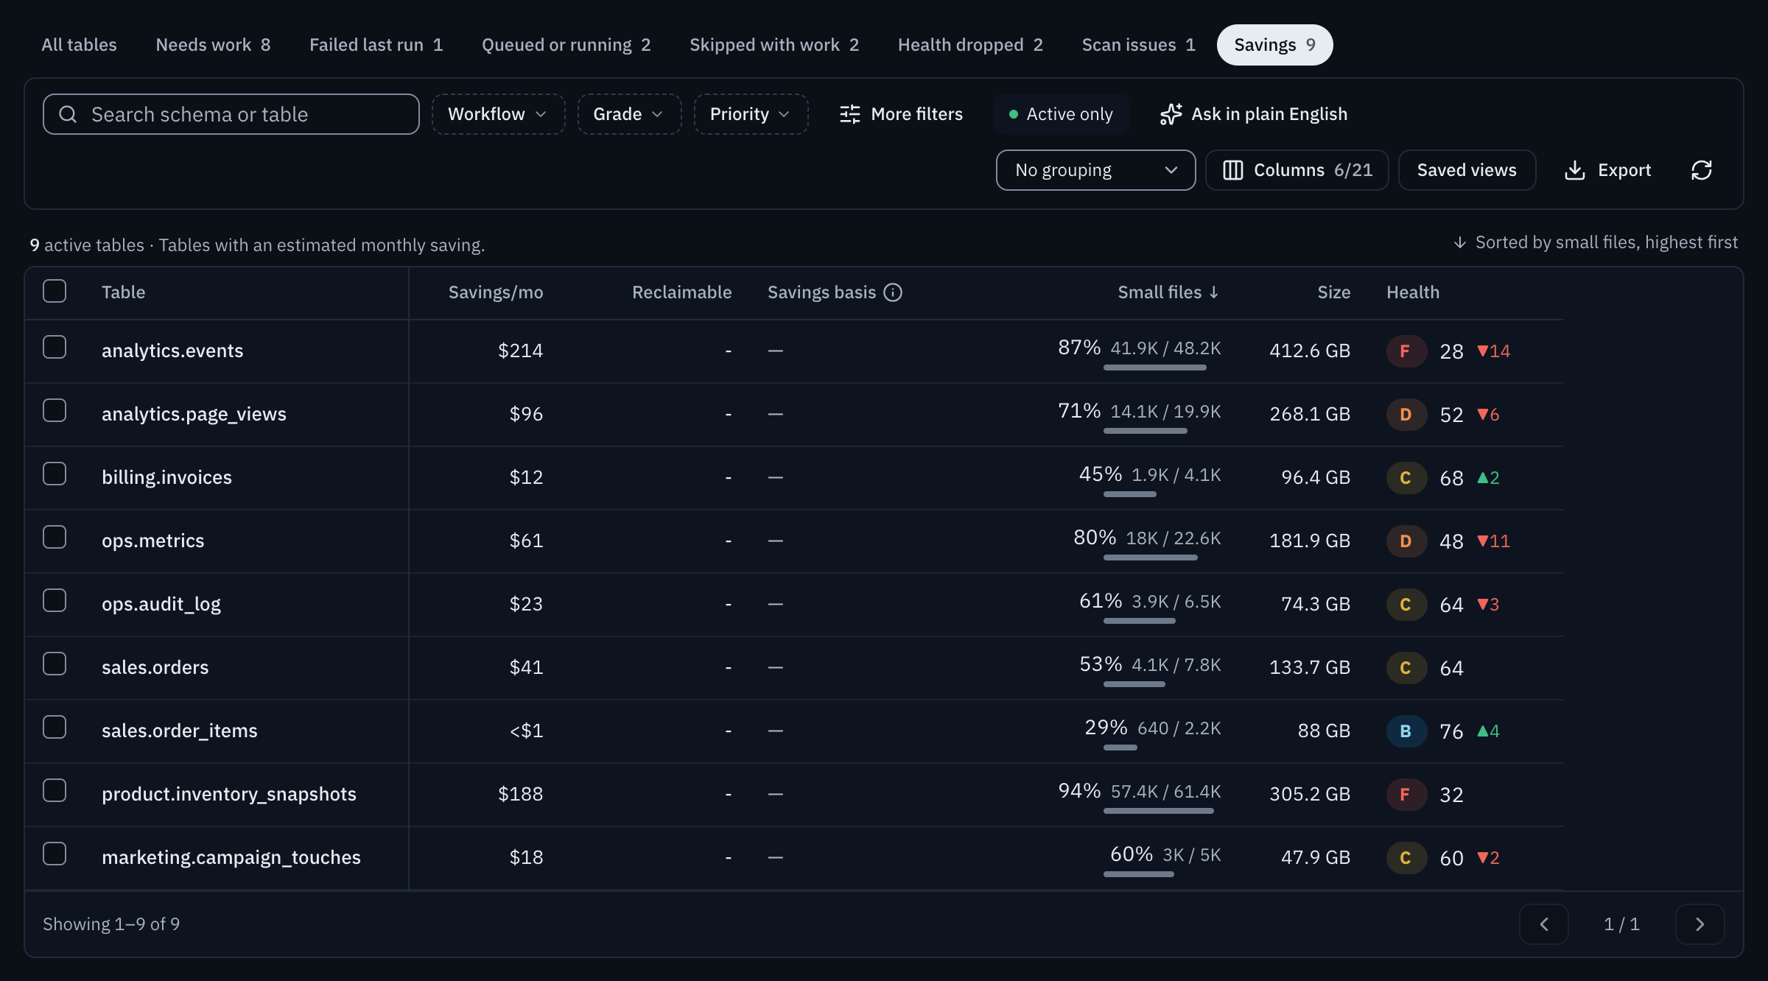Viewport: 1768px width, 981px height.
Task: Click the Export download icon
Action: 1574,170
